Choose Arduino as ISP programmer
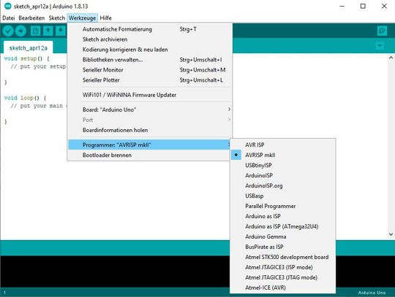 pyautogui.click(x=283, y=216)
